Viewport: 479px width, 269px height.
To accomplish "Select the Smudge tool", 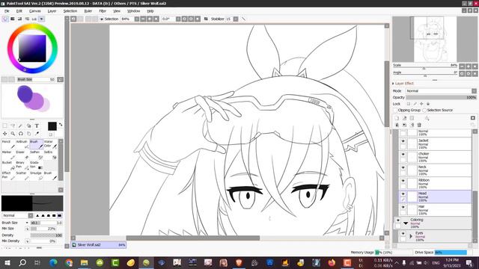I will click(37, 176).
